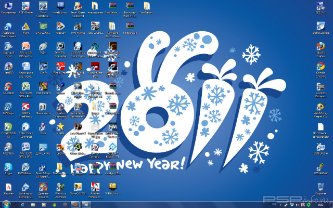The width and height of the screenshot is (333, 208).
Task: Click Internet Explorer in the taskbar
Action: pyautogui.click(x=22, y=204)
